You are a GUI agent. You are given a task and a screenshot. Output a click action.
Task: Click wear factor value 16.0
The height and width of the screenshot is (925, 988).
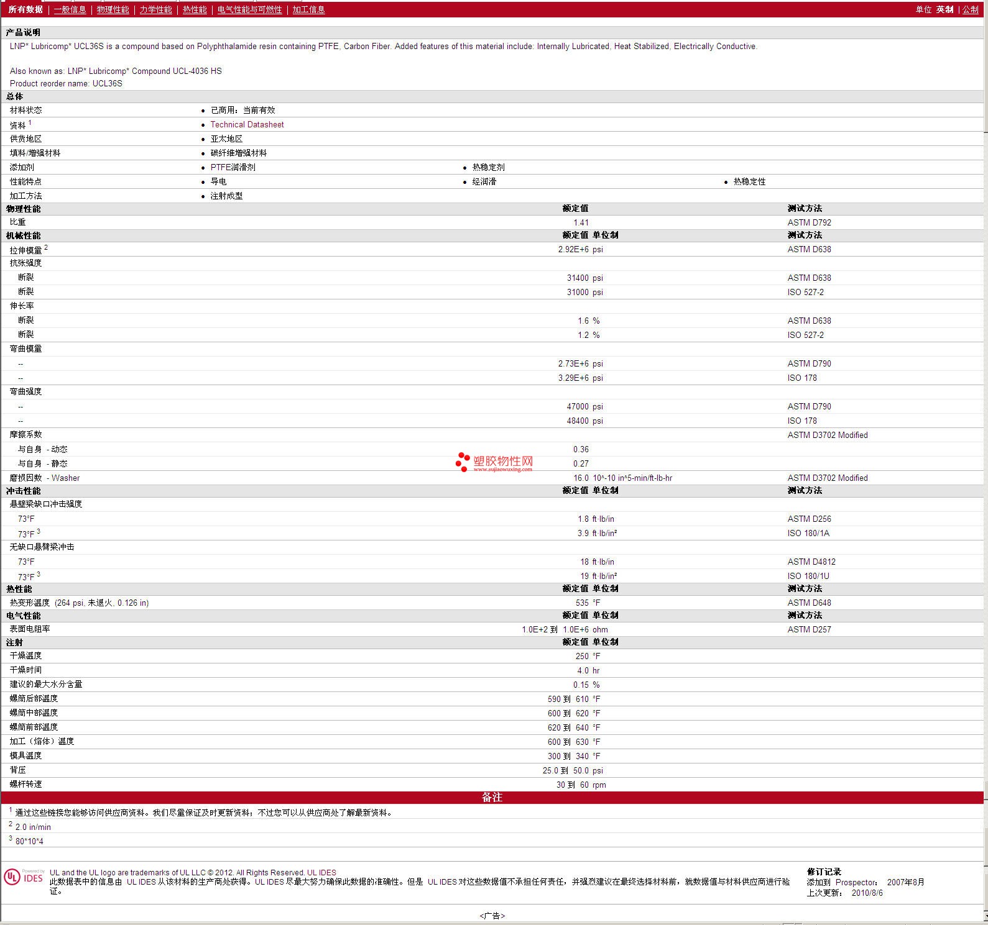581,478
